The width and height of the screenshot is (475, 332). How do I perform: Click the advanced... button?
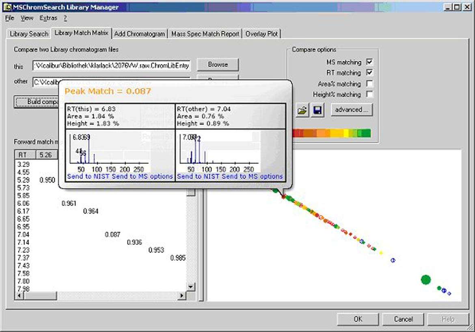pyautogui.click(x=352, y=110)
